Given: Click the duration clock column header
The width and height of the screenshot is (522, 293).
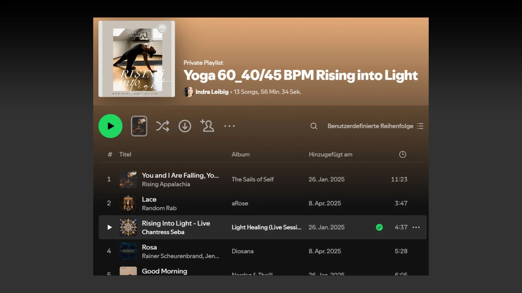Looking at the screenshot, I should click(402, 154).
